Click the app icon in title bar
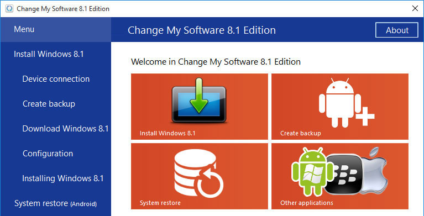424x216 pixels. pyautogui.click(x=9, y=8)
